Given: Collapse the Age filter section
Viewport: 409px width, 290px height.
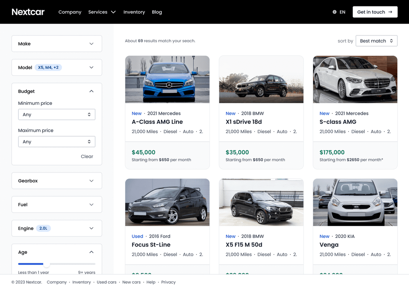Looking at the screenshot, I should [91, 252].
